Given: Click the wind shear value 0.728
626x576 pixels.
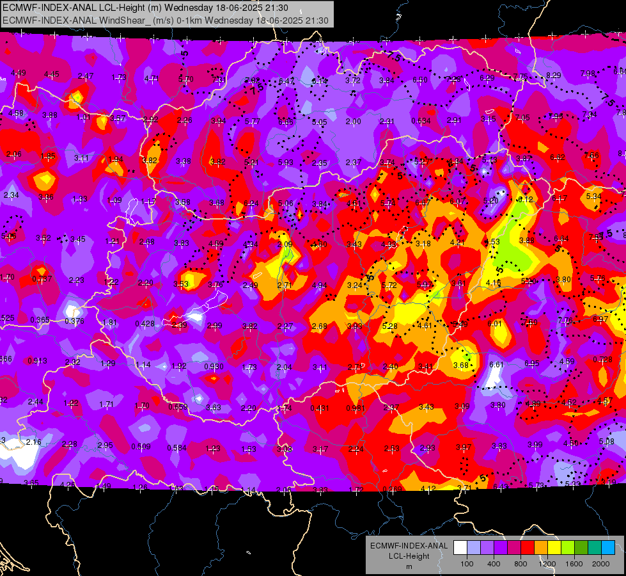Looking at the screenshot, I should 602,360.
